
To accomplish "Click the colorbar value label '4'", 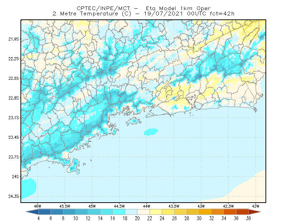I will coord(38,218).
